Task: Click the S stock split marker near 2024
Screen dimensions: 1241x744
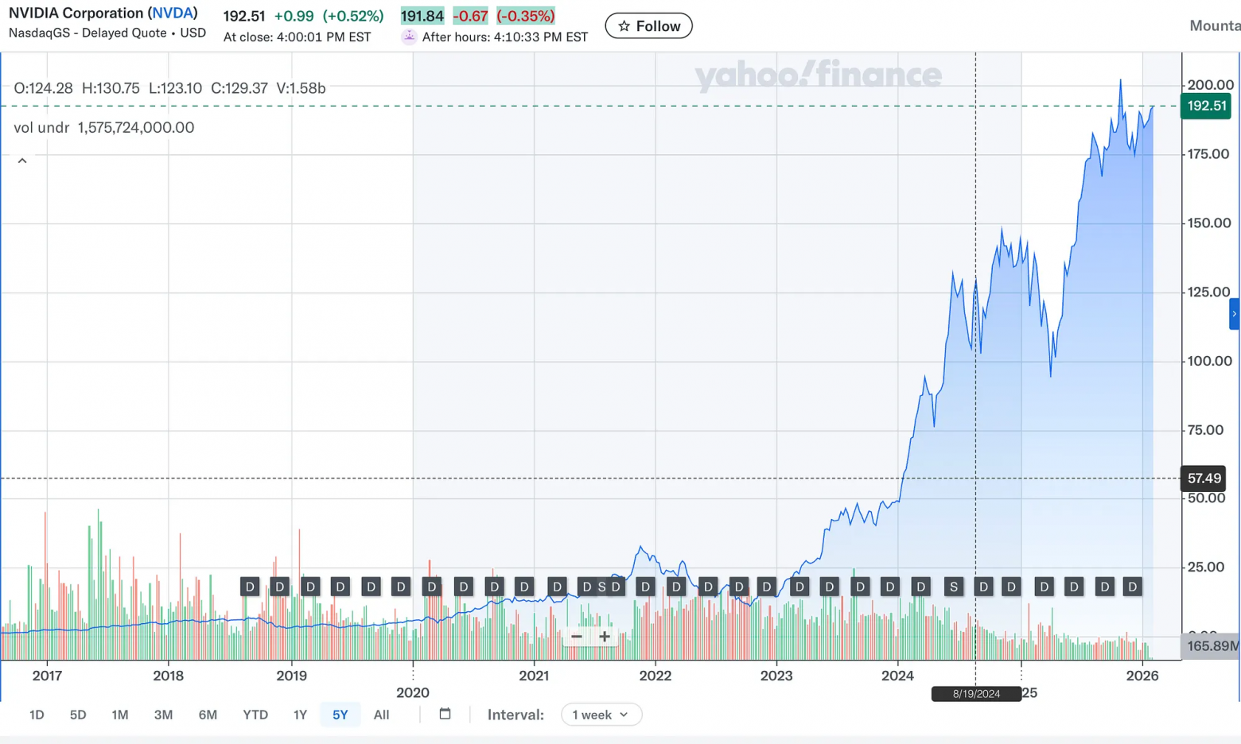Action: pyautogui.click(x=954, y=587)
